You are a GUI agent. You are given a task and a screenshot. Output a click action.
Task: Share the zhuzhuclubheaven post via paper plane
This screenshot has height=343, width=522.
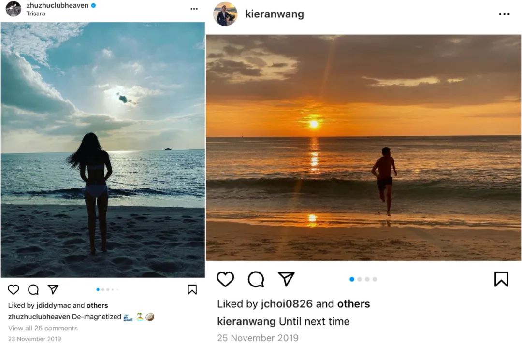click(x=53, y=289)
